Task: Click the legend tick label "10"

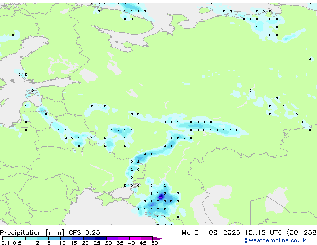Action: pos(62,243)
